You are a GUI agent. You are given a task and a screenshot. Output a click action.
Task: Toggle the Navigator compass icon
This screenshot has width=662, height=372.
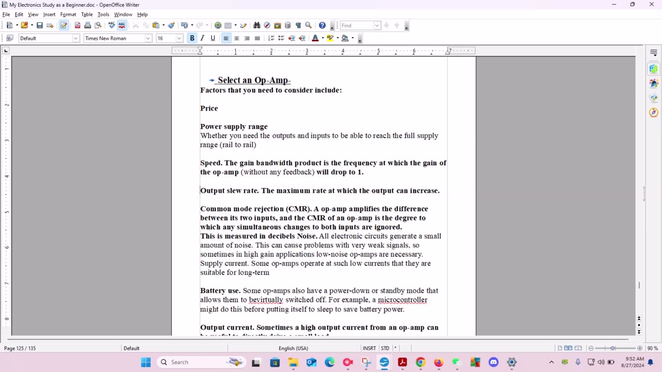coord(267,25)
